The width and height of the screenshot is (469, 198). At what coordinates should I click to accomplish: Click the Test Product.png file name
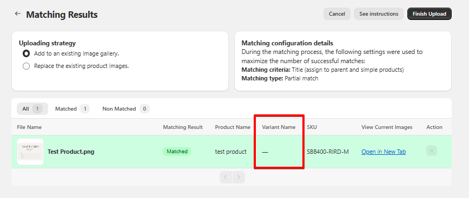click(71, 152)
